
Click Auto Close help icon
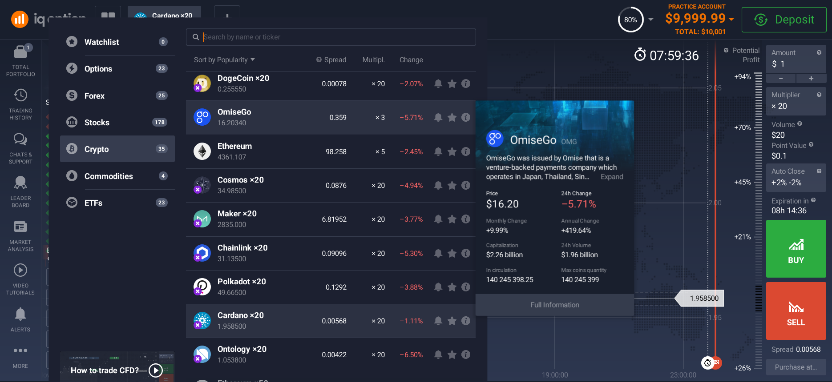819,171
